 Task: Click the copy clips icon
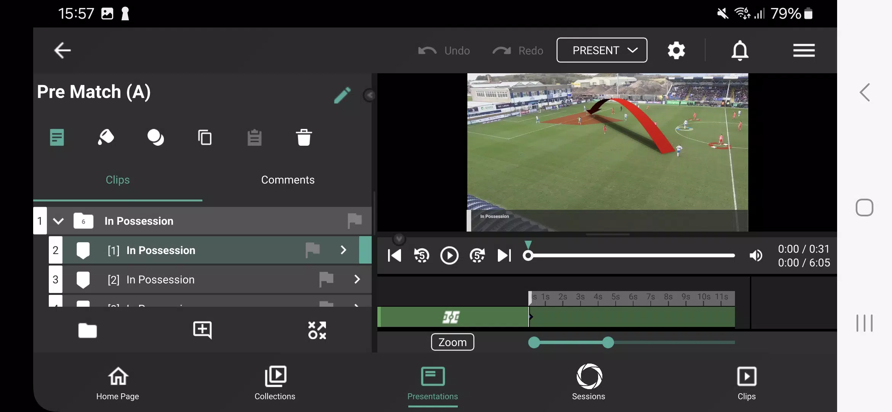pyautogui.click(x=205, y=137)
